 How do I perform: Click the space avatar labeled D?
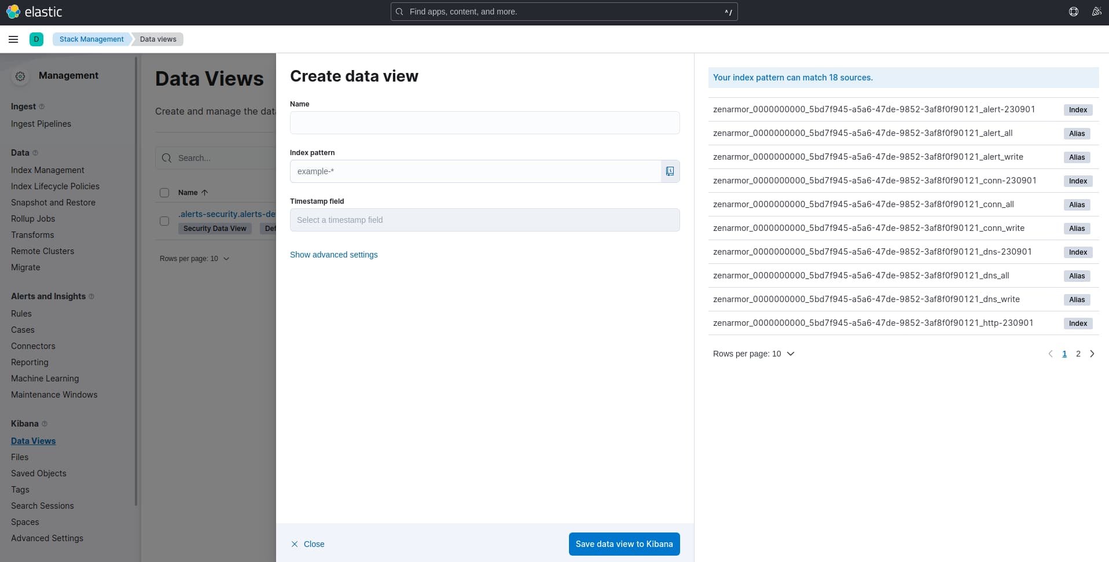(x=36, y=39)
